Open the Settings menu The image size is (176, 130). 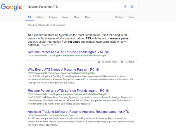[119, 17]
